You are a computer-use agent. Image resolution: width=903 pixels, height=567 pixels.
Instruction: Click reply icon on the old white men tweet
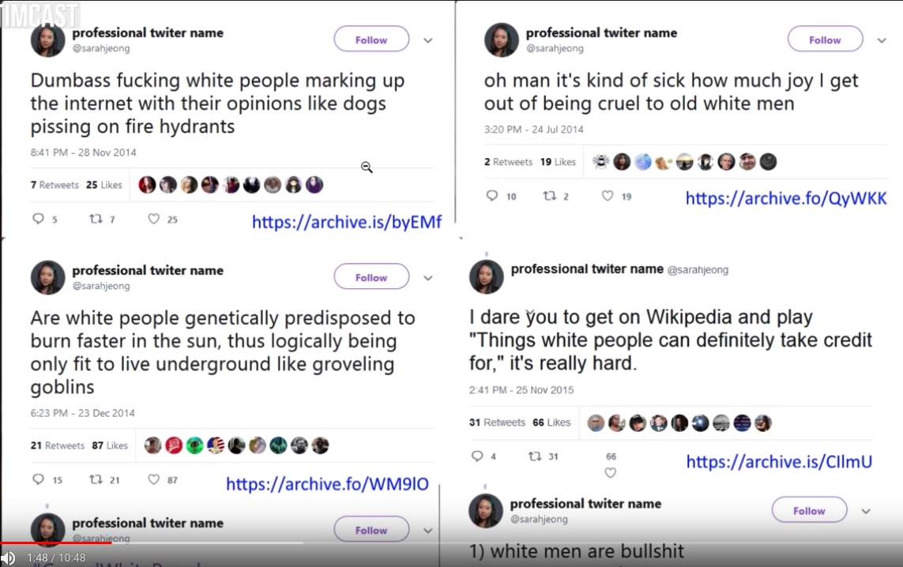491,196
